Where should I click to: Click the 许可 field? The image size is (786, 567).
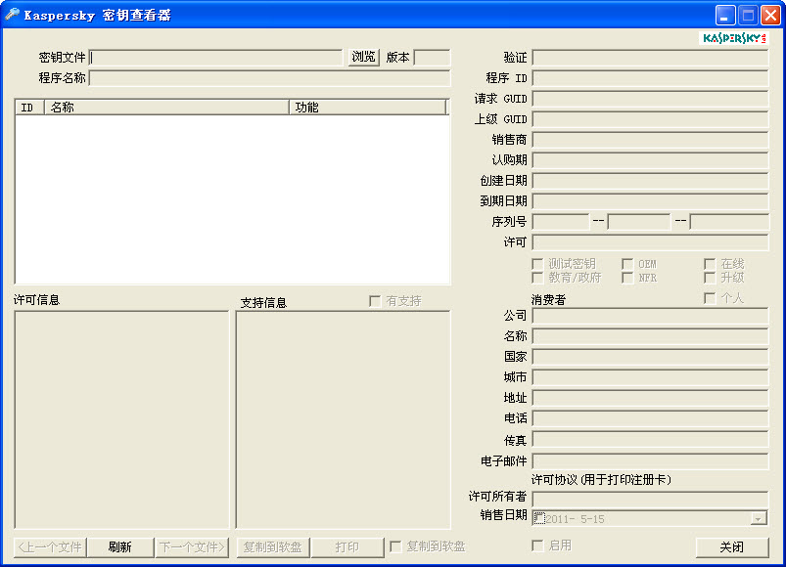(x=650, y=242)
